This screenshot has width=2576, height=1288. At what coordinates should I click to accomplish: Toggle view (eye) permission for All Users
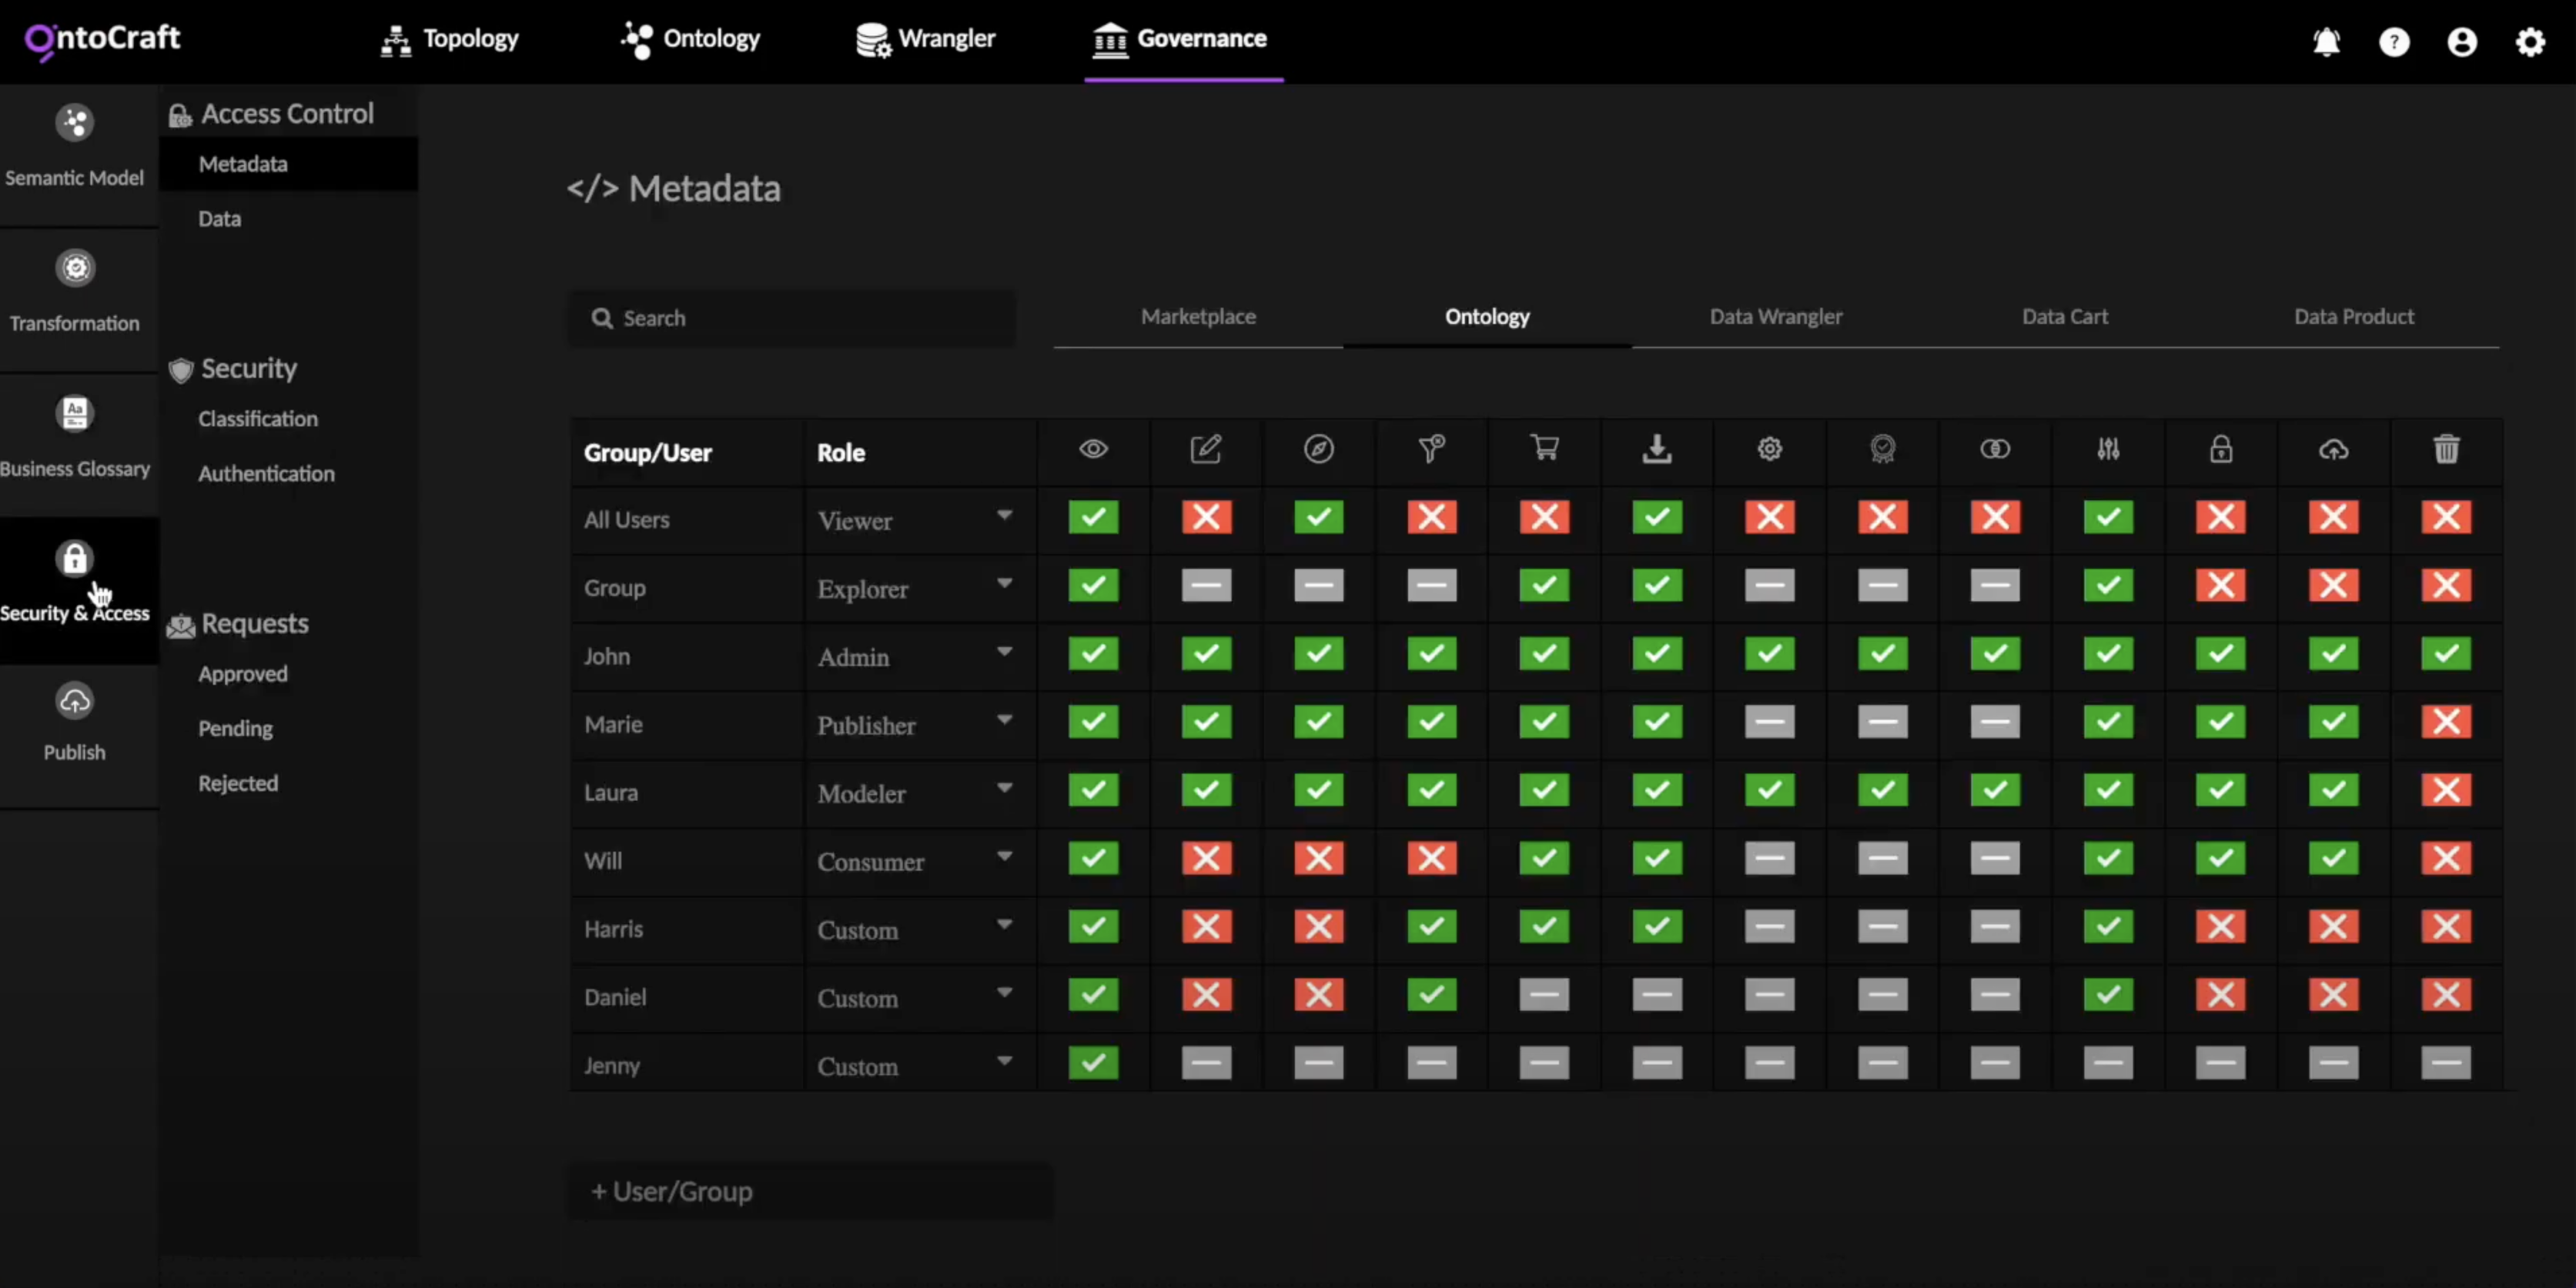click(1093, 518)
